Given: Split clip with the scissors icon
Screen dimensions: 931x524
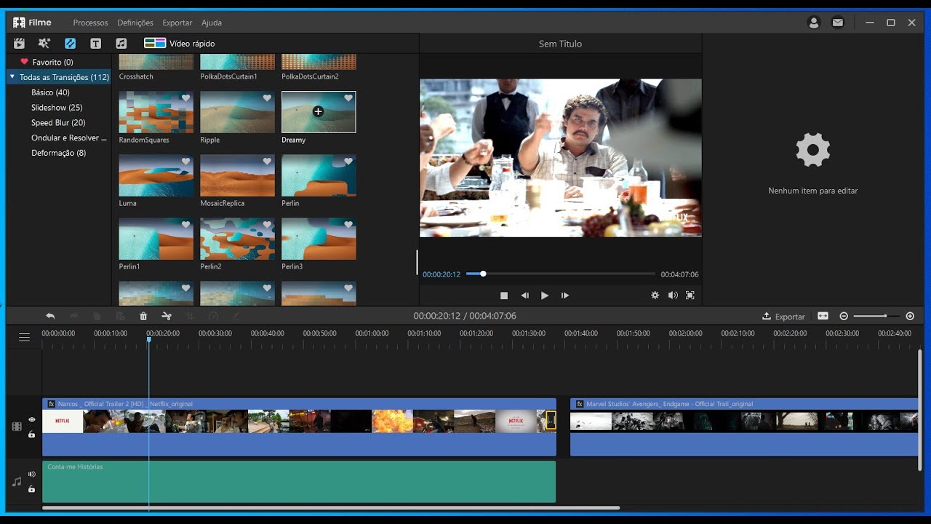Looking at the screenshot, I should 167,316.
